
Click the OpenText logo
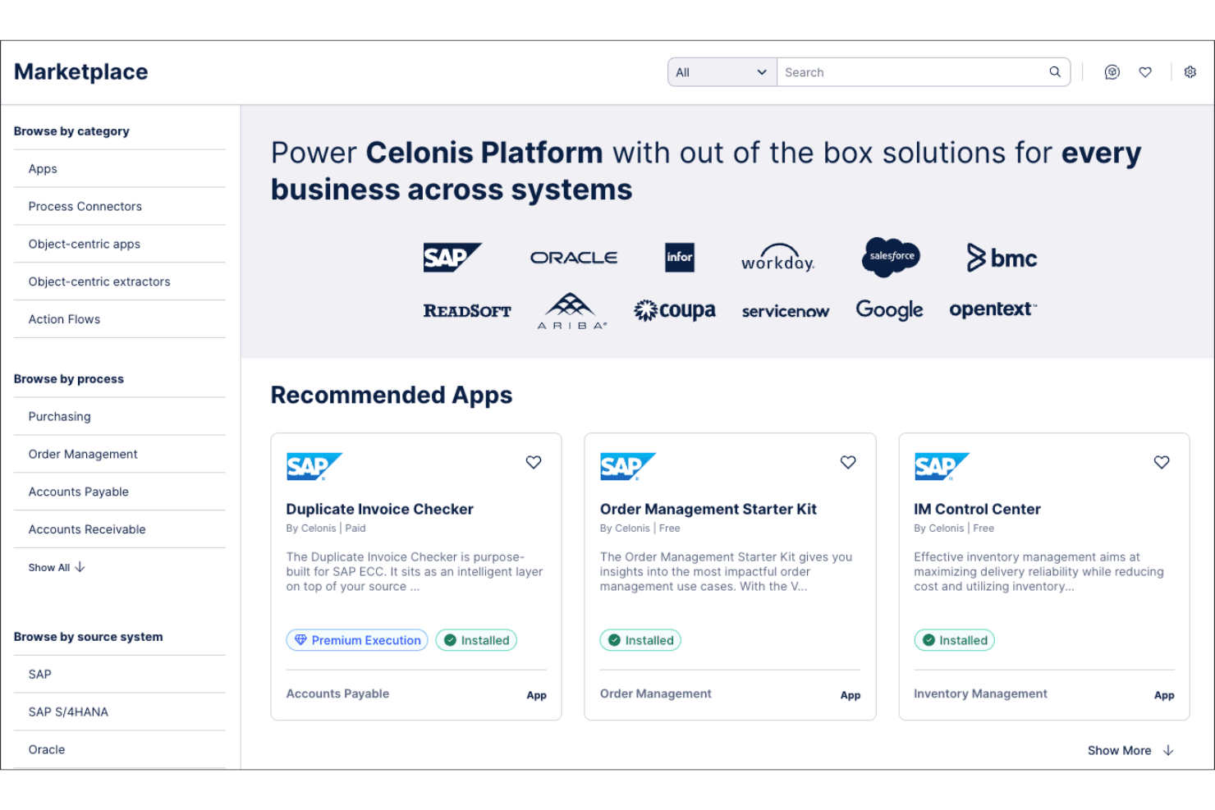tap(993, 309)
